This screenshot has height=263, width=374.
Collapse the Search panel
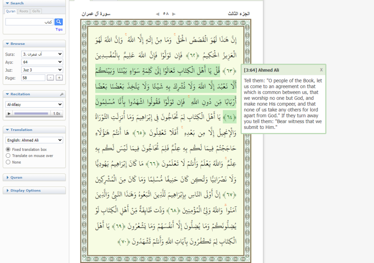coord(34,3)
